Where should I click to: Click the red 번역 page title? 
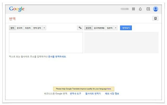click(x=12, y=19)
